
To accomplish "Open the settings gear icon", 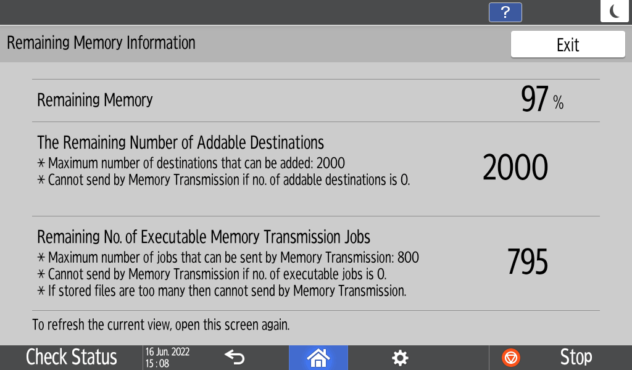I will (x=401, y=358).
